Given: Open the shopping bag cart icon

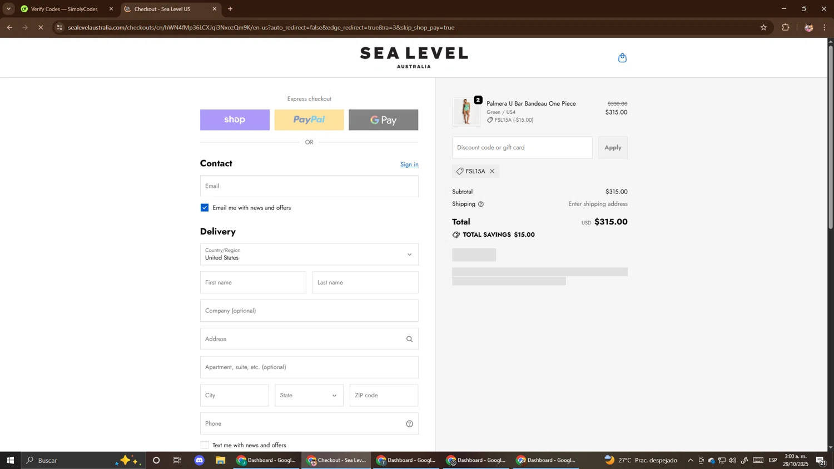Looking at the screenshot, I should 622,58.
